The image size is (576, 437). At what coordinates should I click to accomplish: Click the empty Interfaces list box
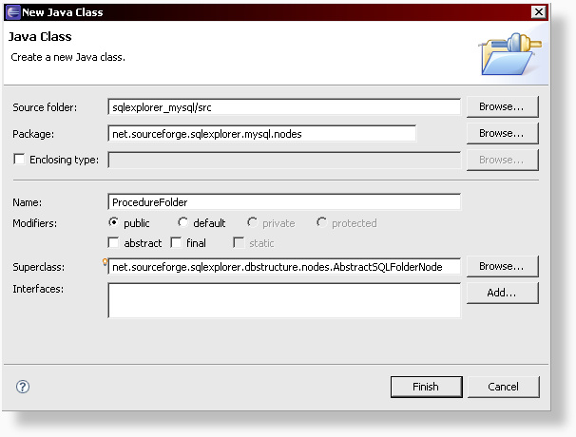pos(284,300)
